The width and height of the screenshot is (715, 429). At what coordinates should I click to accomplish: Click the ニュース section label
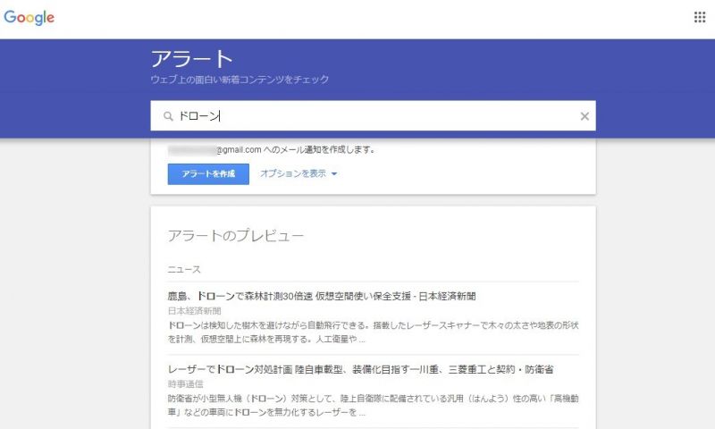click(x=184, y=269)
